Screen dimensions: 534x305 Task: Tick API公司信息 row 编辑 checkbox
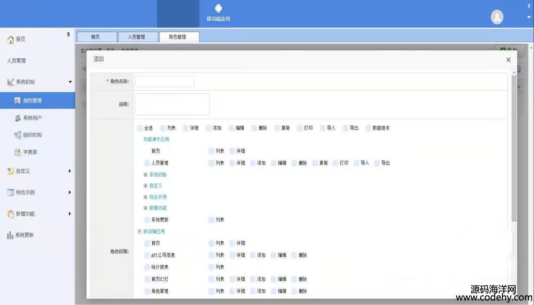[273, 255]
